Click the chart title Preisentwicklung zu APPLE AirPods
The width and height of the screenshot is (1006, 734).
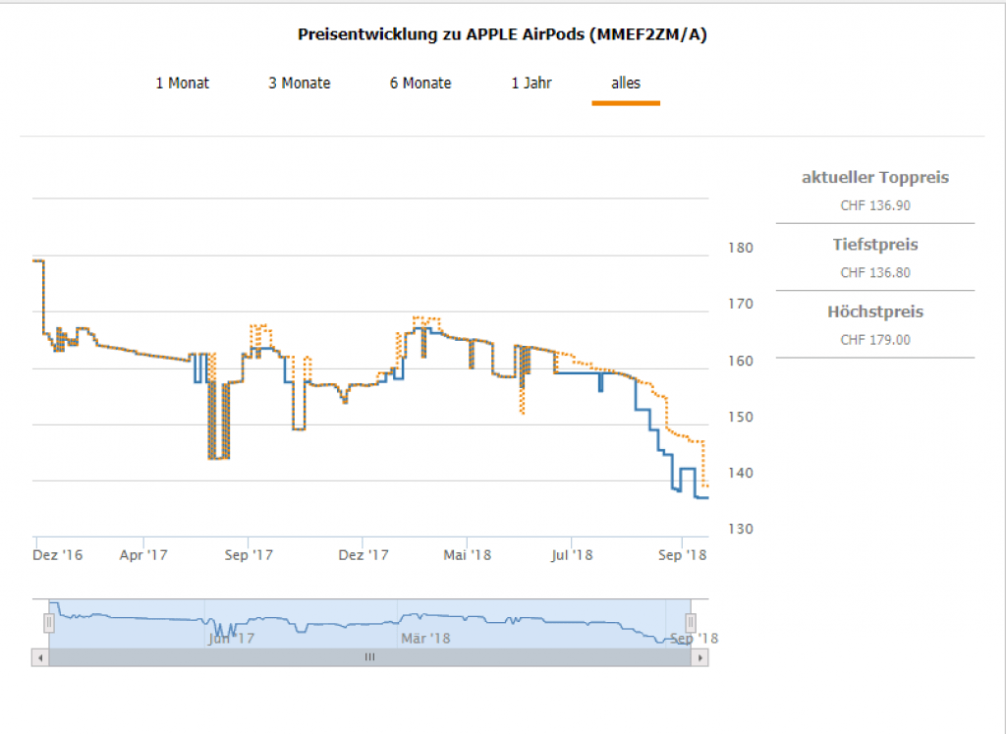tap(502, 35)
